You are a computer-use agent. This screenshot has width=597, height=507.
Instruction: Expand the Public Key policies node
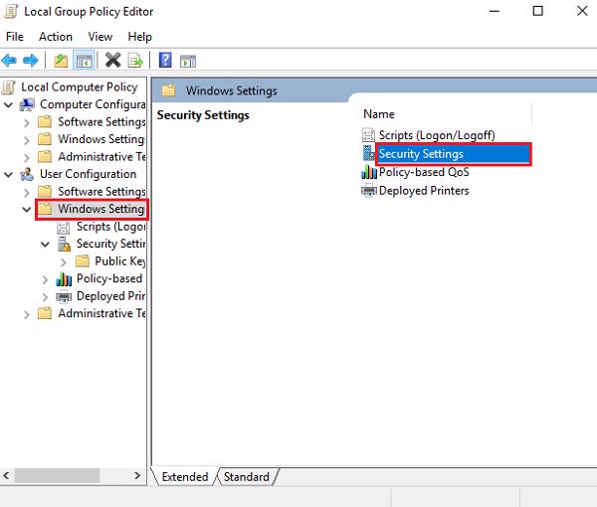tap(64, 261)
